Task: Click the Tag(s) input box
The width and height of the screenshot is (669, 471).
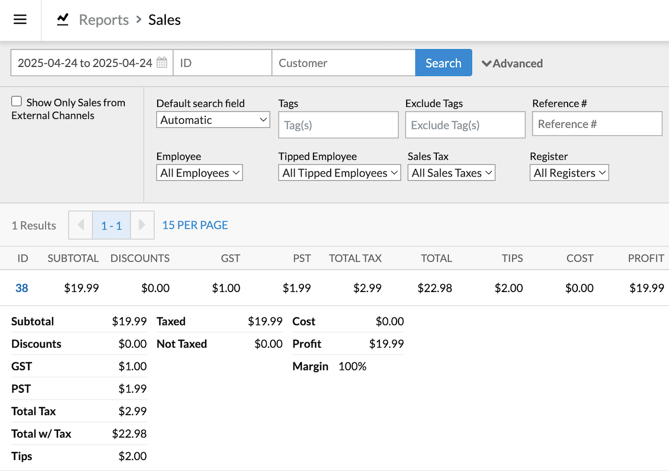Action: (338, 125)
